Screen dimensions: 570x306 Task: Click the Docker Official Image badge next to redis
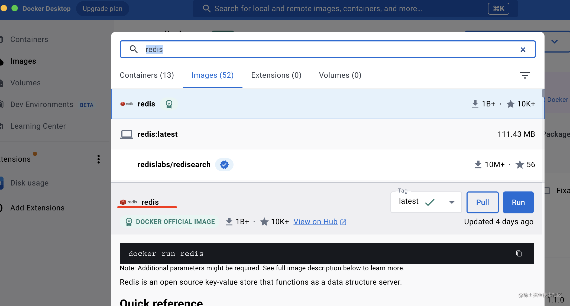click(x=169, y=104)
